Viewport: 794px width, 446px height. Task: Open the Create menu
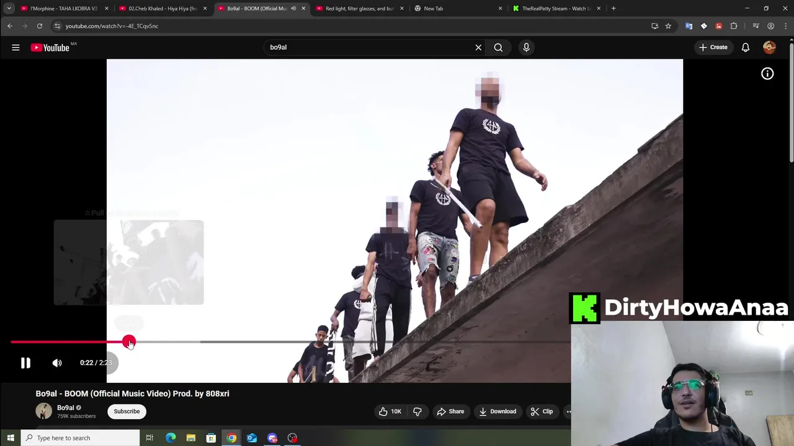pos(713,47)
